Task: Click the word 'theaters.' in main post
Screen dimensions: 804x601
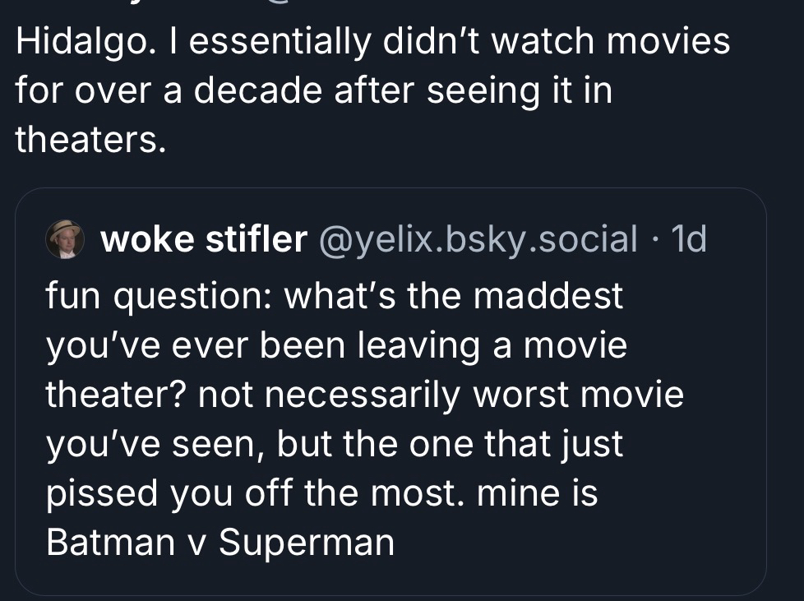Action: point(90,141)
